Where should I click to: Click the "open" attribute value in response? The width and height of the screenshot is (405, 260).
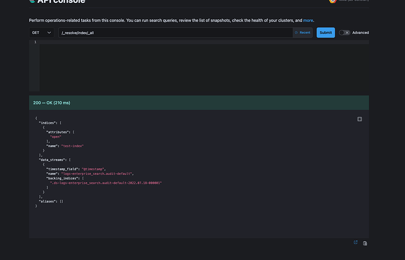[56, 136]
